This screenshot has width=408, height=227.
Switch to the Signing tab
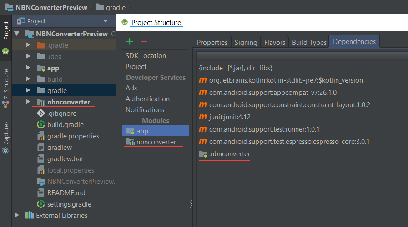(246, 42)
